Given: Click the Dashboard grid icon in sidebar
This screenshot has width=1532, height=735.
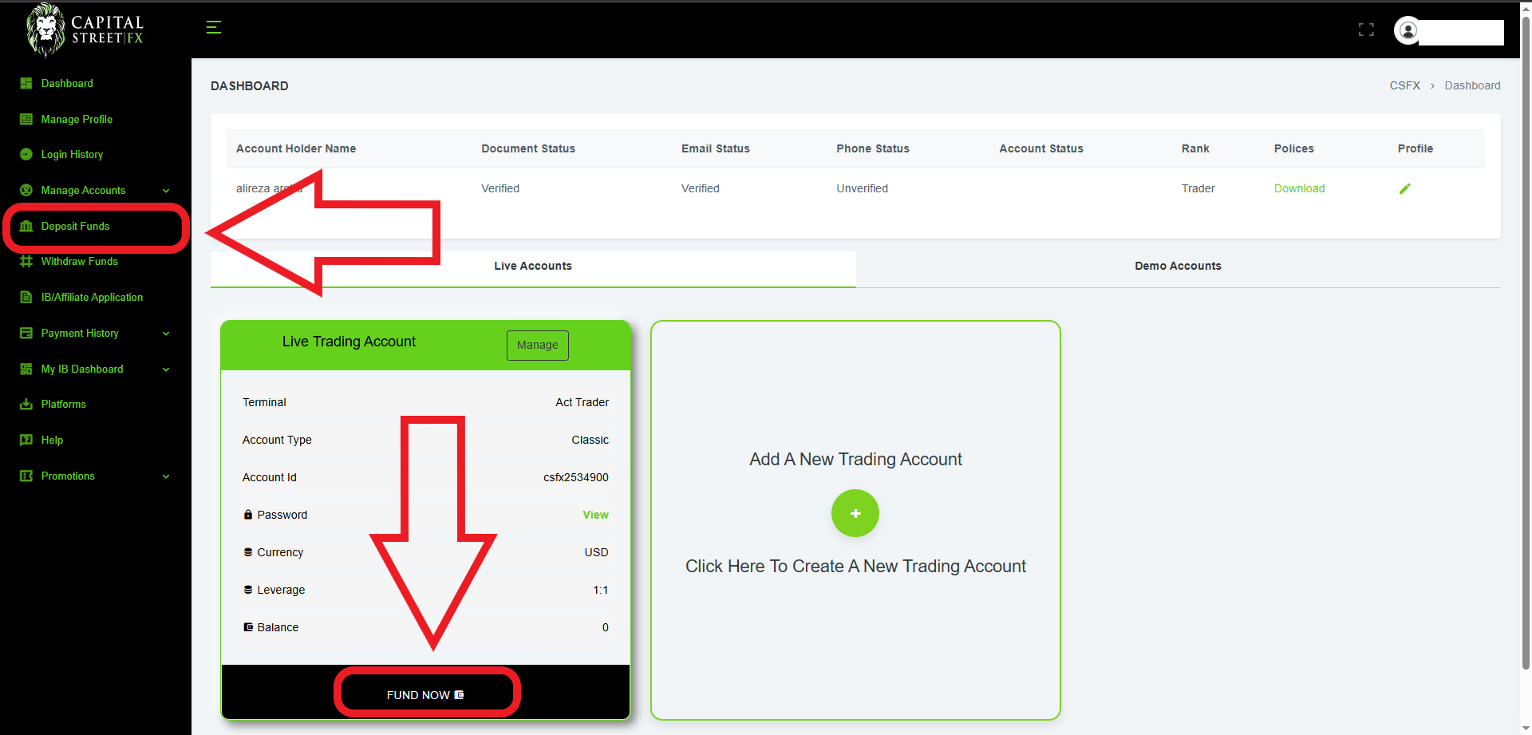Looking at the screenshot, I should (x=26, y=83).
